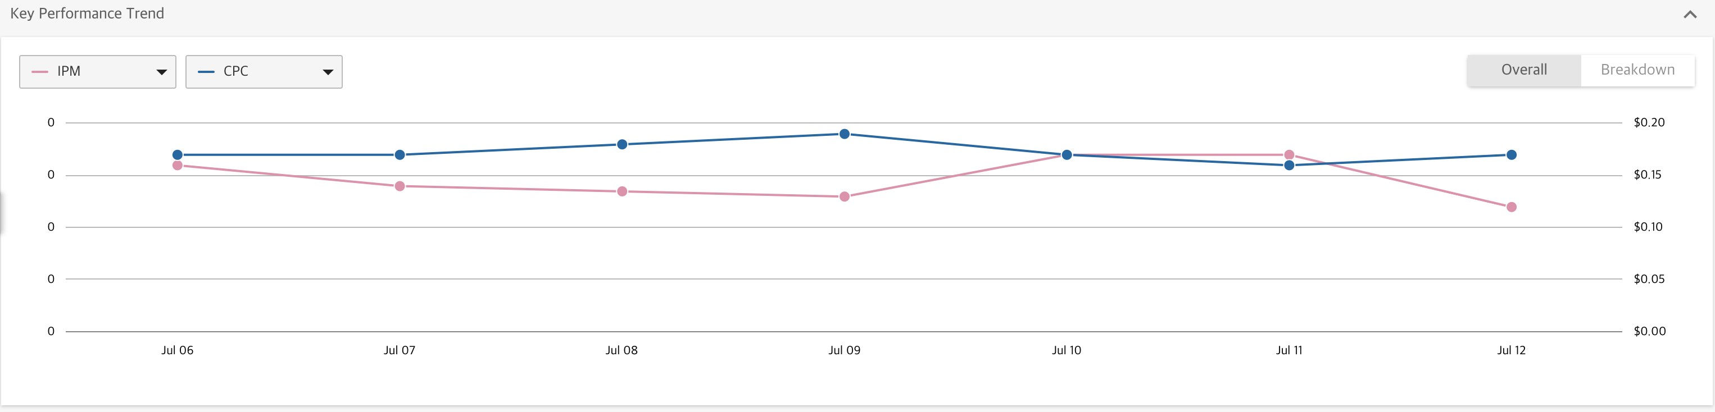Click the blue CPC point on Jul 07
The image size is (1715, 412).
pos(400,155)
